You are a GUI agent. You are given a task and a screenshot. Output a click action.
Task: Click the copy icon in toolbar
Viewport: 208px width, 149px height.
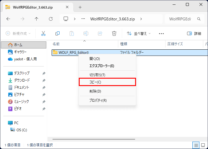pyautogui.click(x=58, y=33)
